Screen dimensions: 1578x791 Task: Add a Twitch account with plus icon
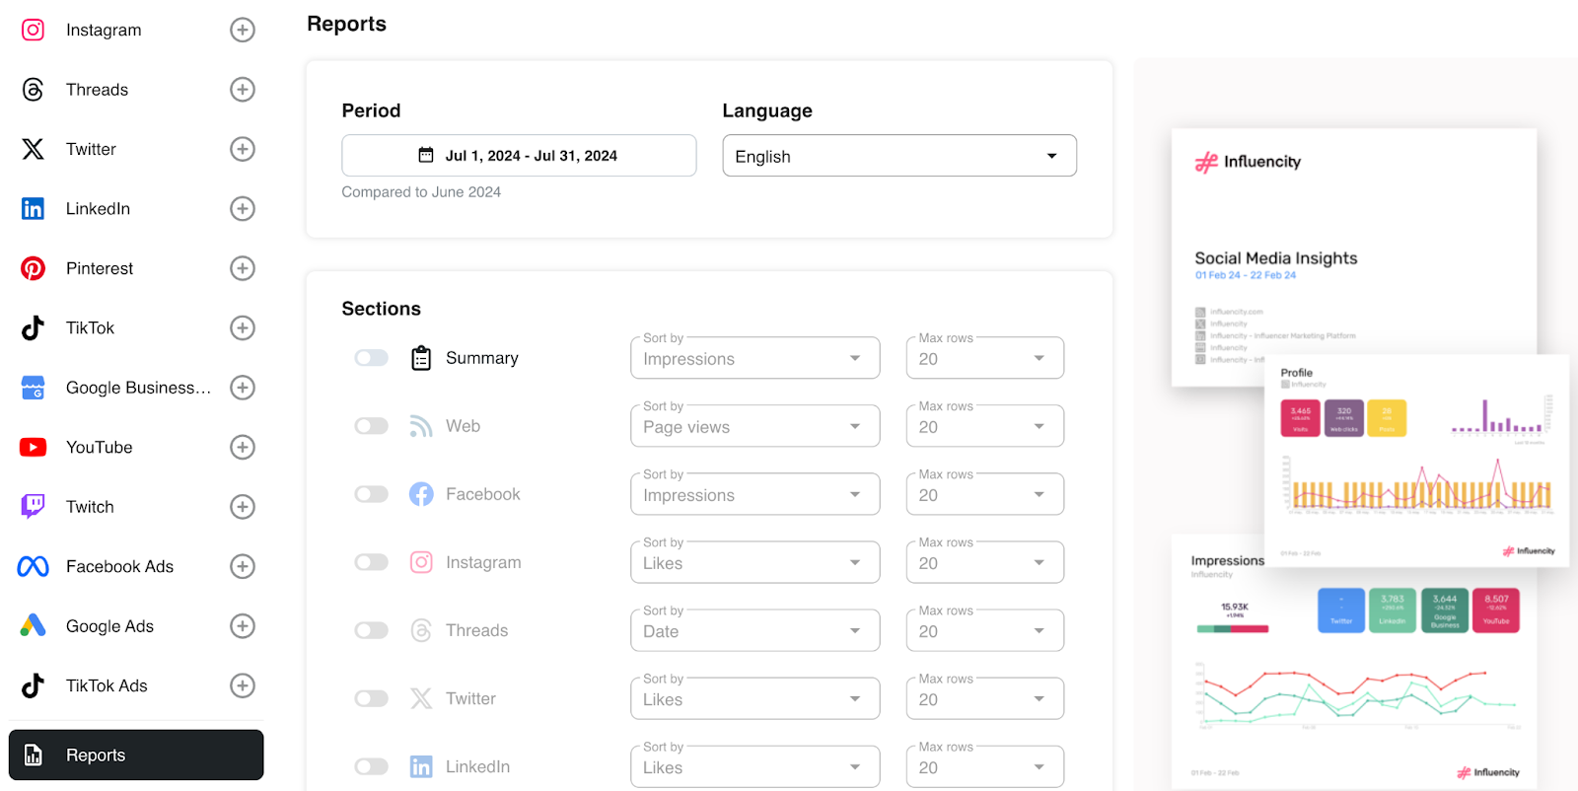(243, 507)
